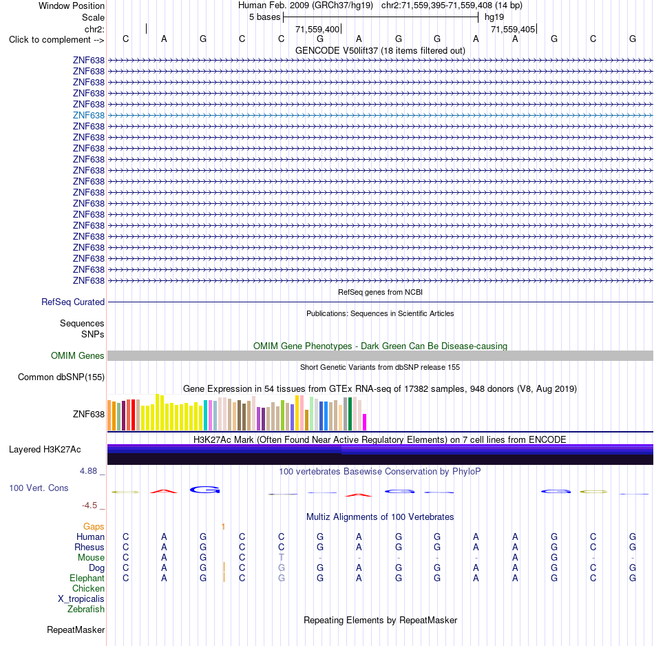The height and width of the screenshot is (646, 654).
Task: Click the 'Scale' label in the ruler
Action: 93,17
